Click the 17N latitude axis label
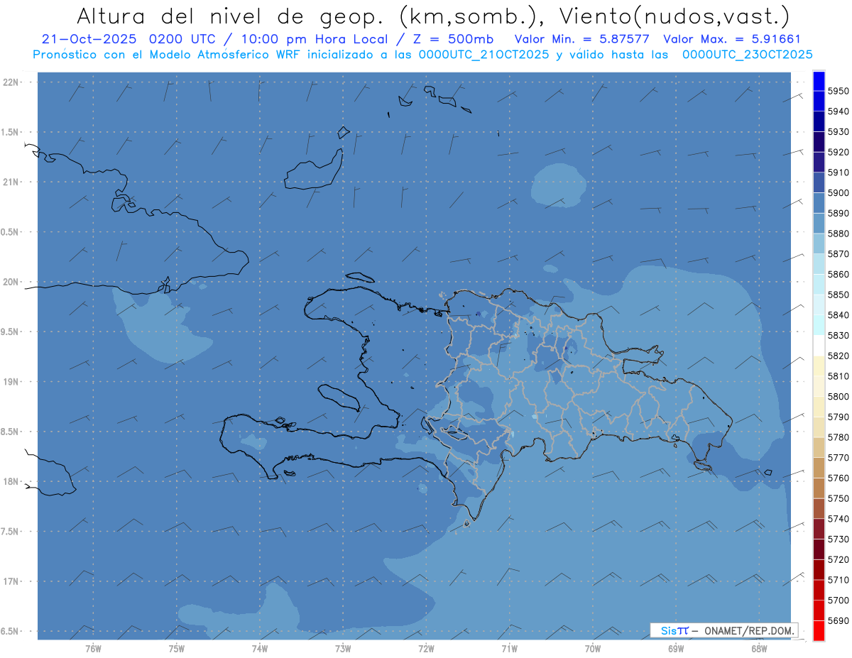 pos(10,581)
